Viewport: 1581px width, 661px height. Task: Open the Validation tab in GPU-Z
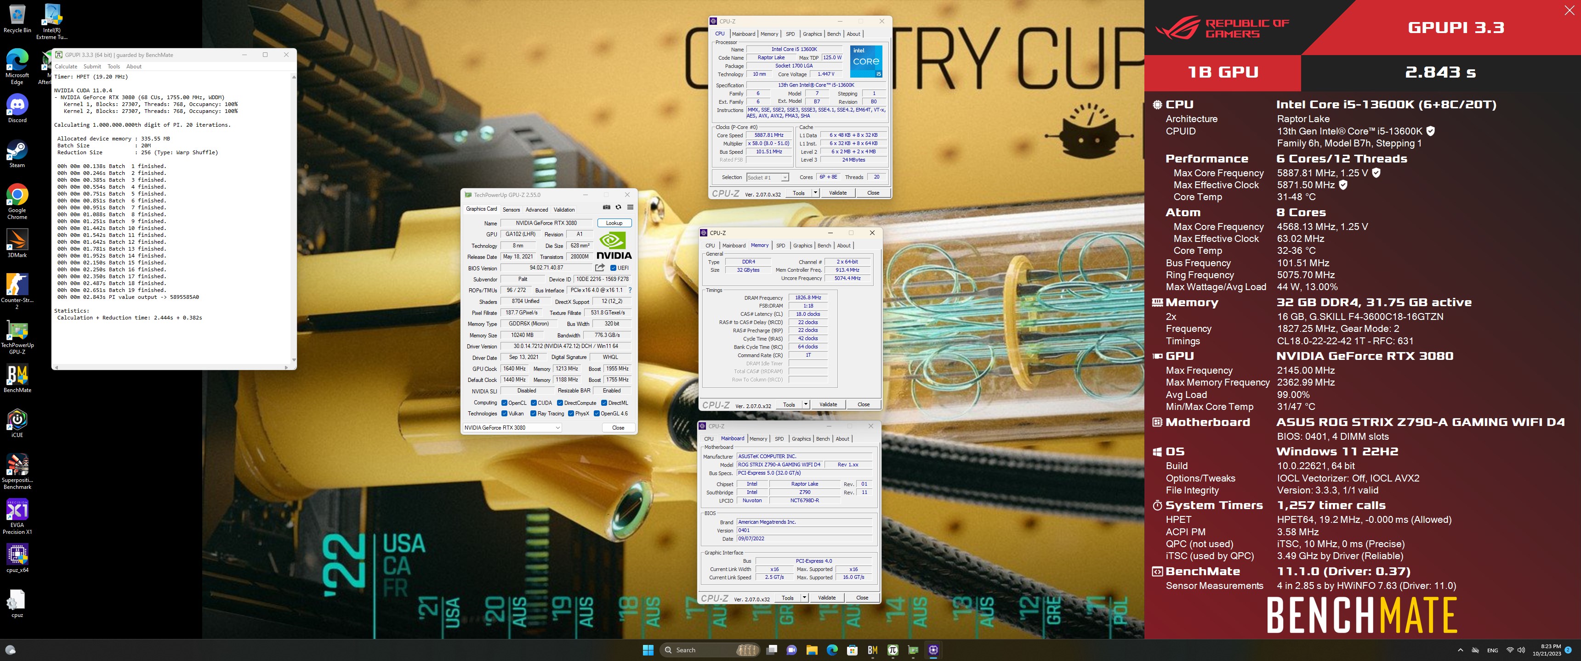[x=564, y=209]
